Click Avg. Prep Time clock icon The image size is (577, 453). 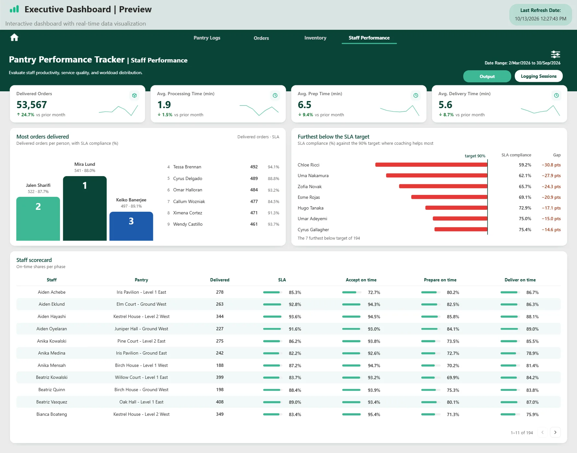tap(416, 96)
